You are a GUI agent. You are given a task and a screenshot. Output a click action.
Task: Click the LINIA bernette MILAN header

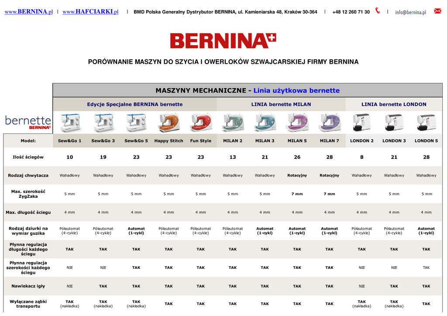[281, 104]
